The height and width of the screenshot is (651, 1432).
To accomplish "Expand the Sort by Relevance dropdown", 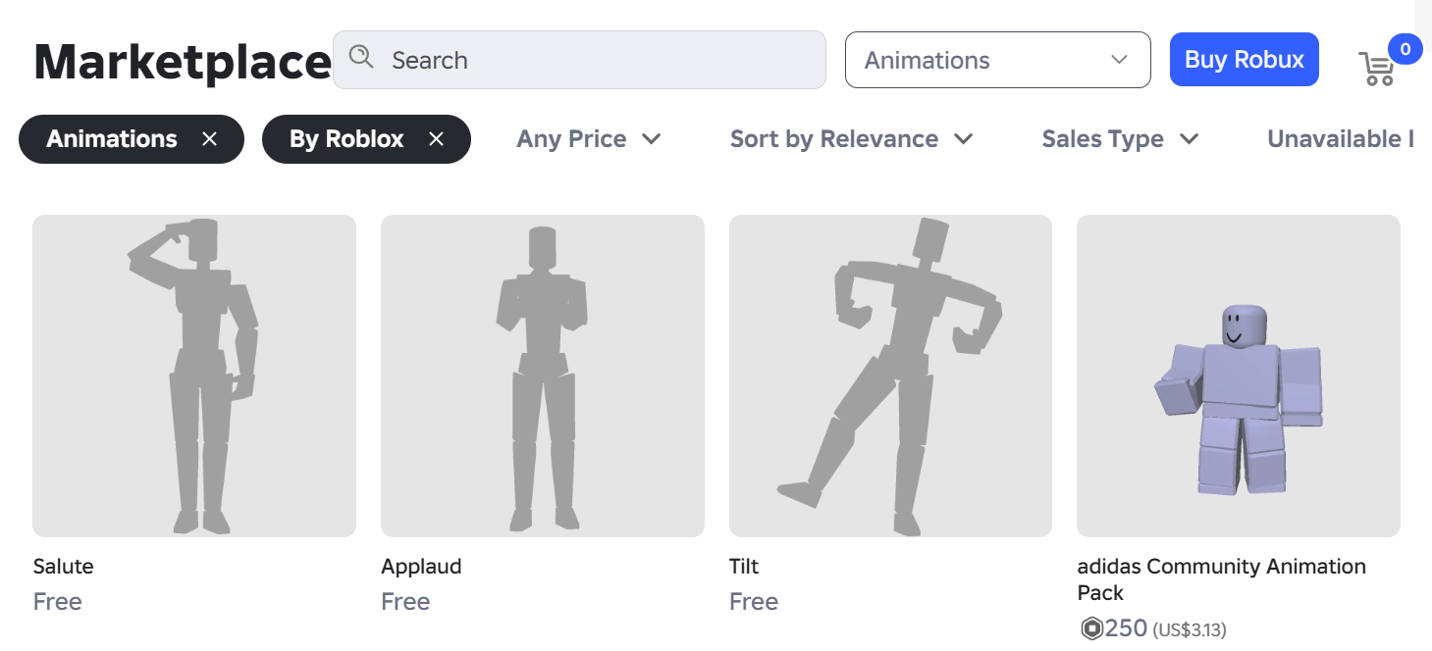I will (851, 139).
